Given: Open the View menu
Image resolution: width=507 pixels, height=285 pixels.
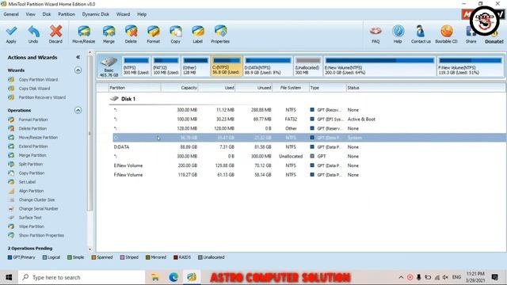Looking at the screenshot, I should pos(31,14).
